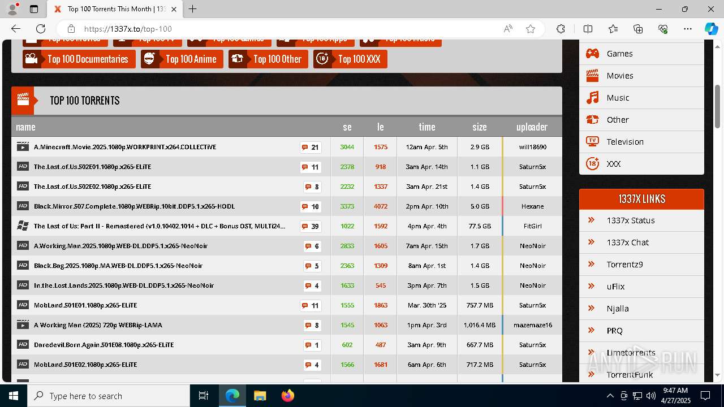The height and width of the screenshot is (407, 724).
Task: Open Settings and more ellipsis menu
Action: pyautogui.click(x=688, y=29)
